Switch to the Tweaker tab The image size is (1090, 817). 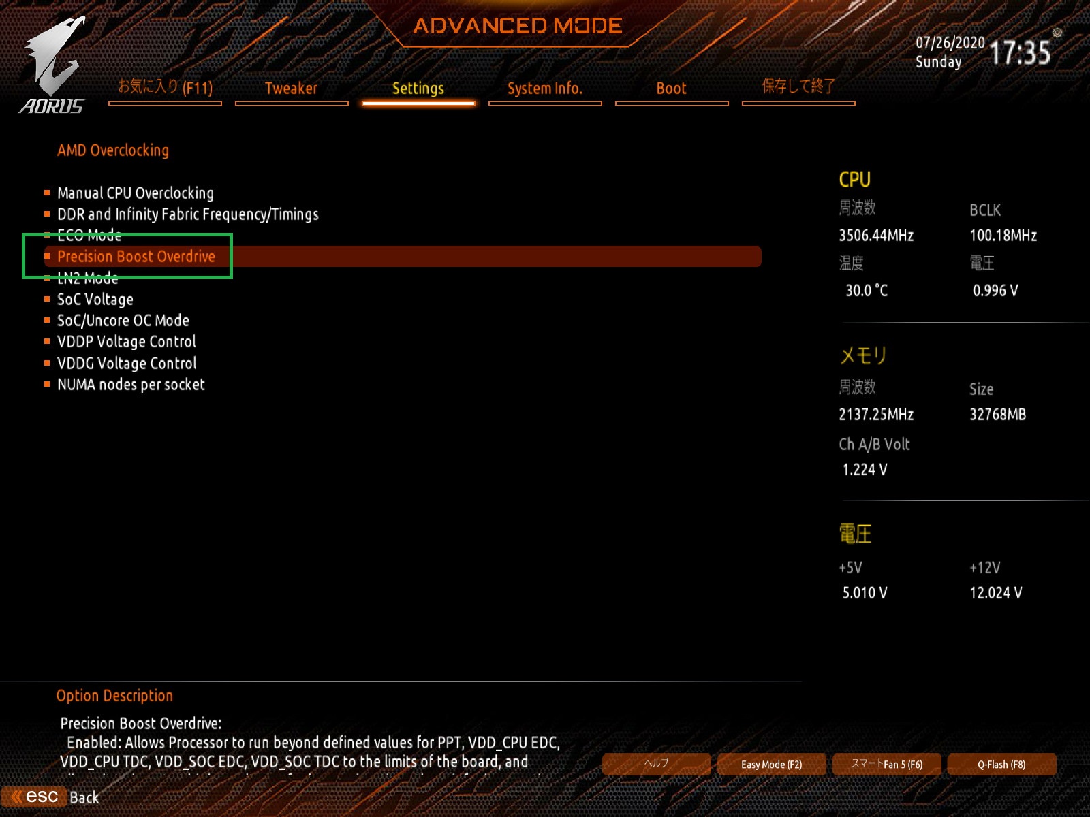pyautogui.click(x=292, y=88)
